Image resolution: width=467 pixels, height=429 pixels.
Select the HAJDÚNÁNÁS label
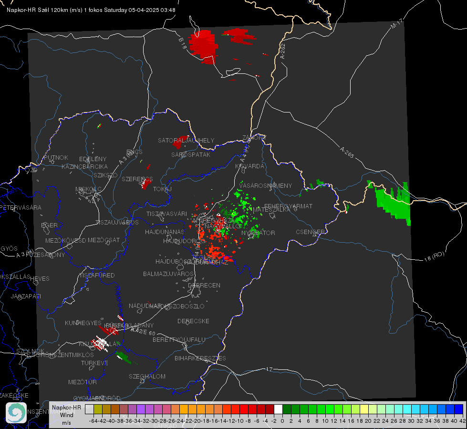pos(165,232)
